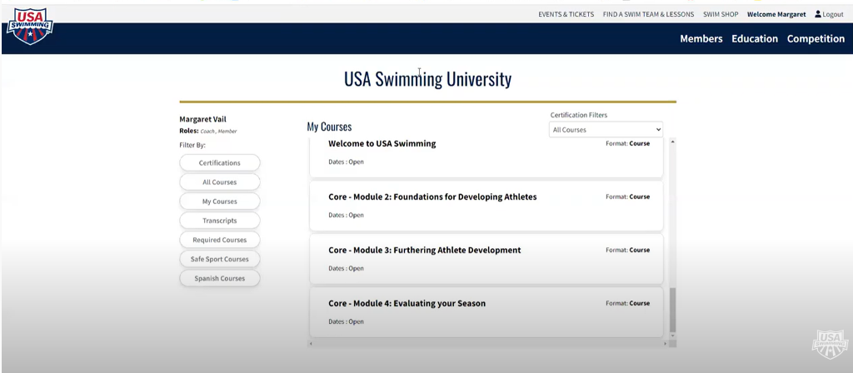Click the USA Swimming logo in header
This screenshot has height=373, width=853.
click(x=30, y=25)
